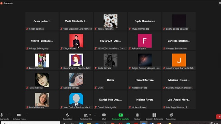Image resolution: width=221 pixels, height=124 pixels.
Task: Click the large 'Hazael Barraza' center name
Action: click(x=145, y=80)
